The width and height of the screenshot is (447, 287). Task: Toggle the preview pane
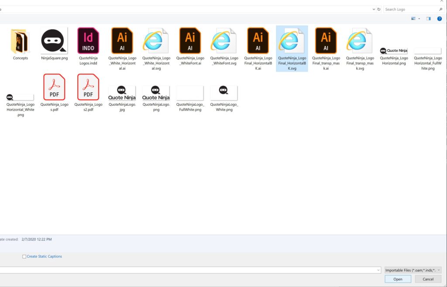(428, 18)
